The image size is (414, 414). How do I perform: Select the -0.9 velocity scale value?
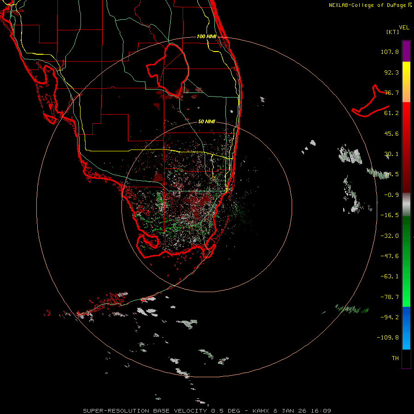pyautogui.click(x=391, y=195)
